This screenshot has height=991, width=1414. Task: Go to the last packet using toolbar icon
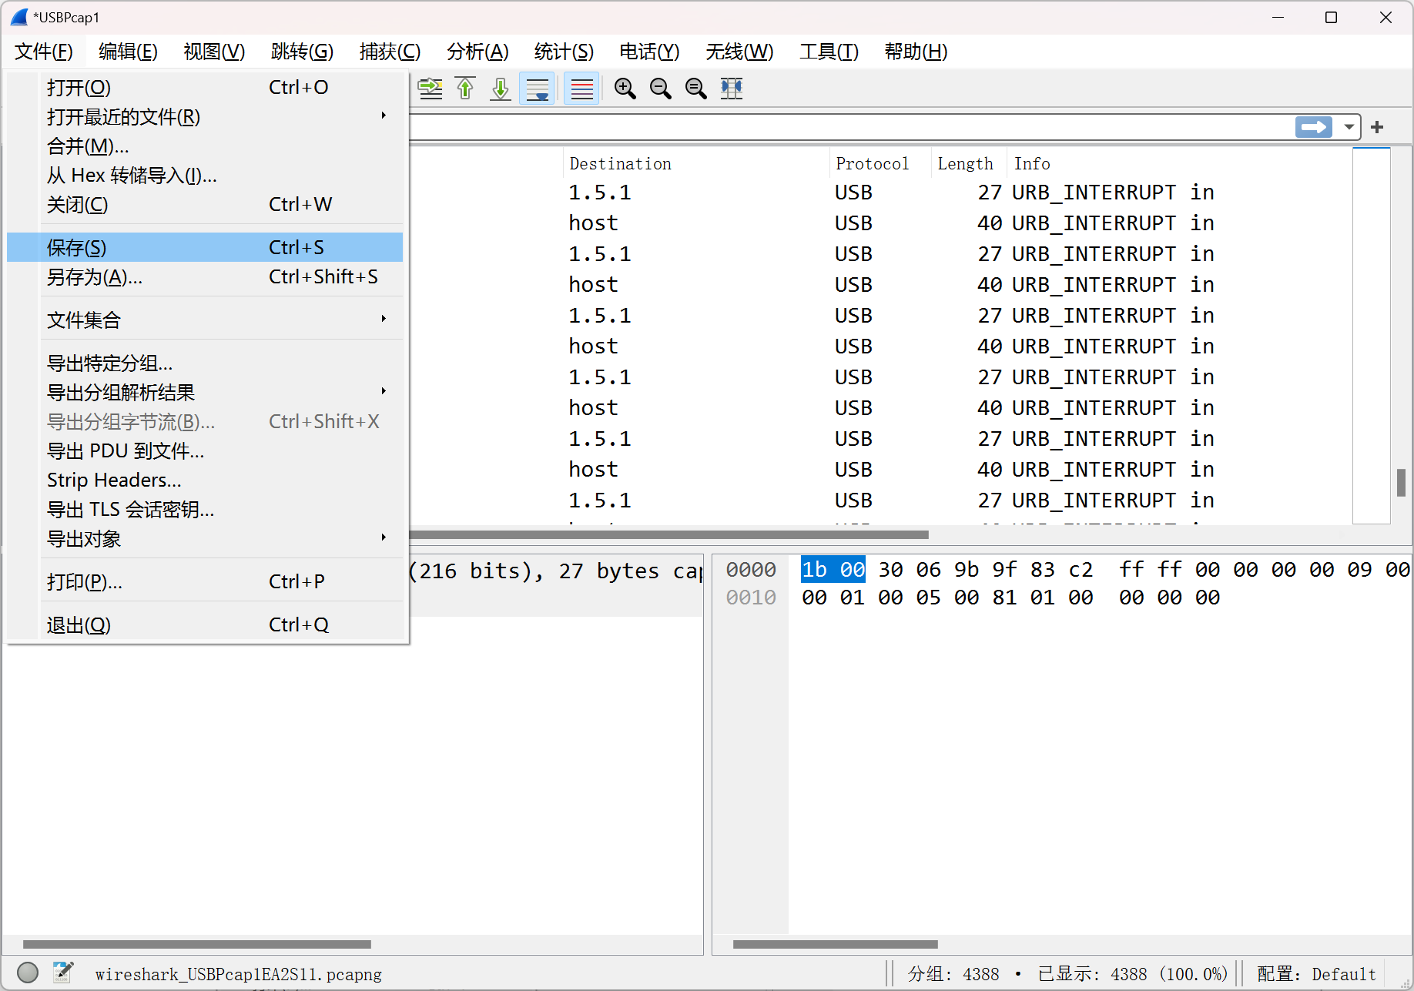point(500,89)
